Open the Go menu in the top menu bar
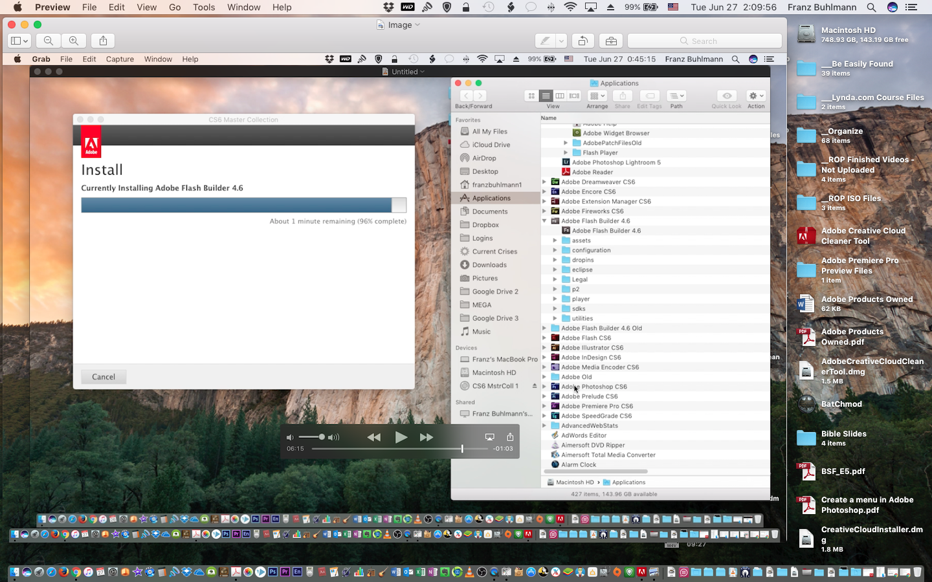This screenshot has height=582, width=932. pos(175,7)
